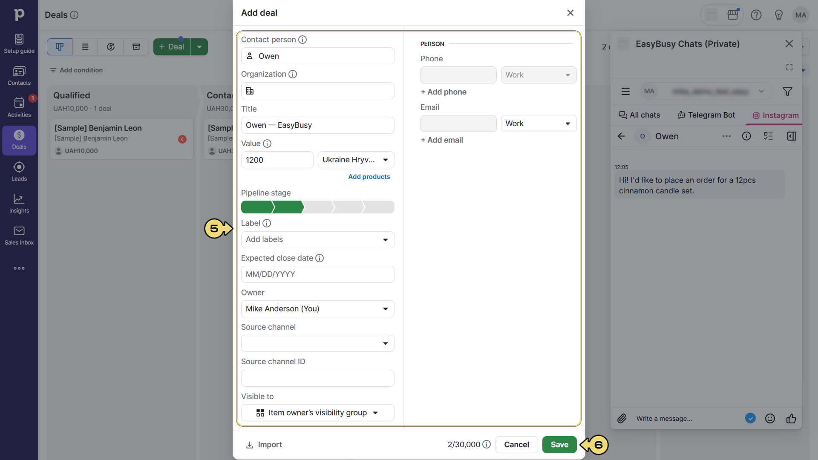Expand the Deal button arrow dropdown
This screenshot has height=460, width=818.
[199, 47]
